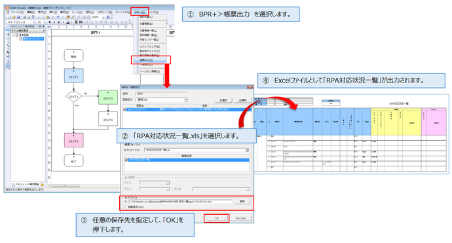This screenshot has height=243, width=452.
Task: Close the 帳票出力 dialog window
Action: click(250, 87)
